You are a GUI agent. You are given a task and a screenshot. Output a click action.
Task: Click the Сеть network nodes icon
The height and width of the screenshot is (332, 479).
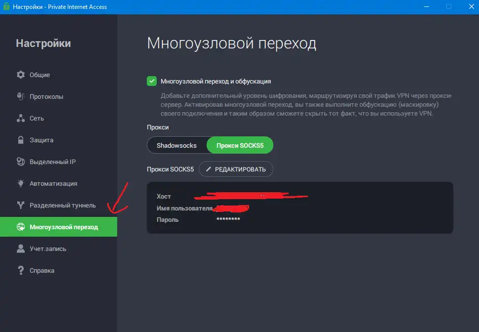(20, 118)
